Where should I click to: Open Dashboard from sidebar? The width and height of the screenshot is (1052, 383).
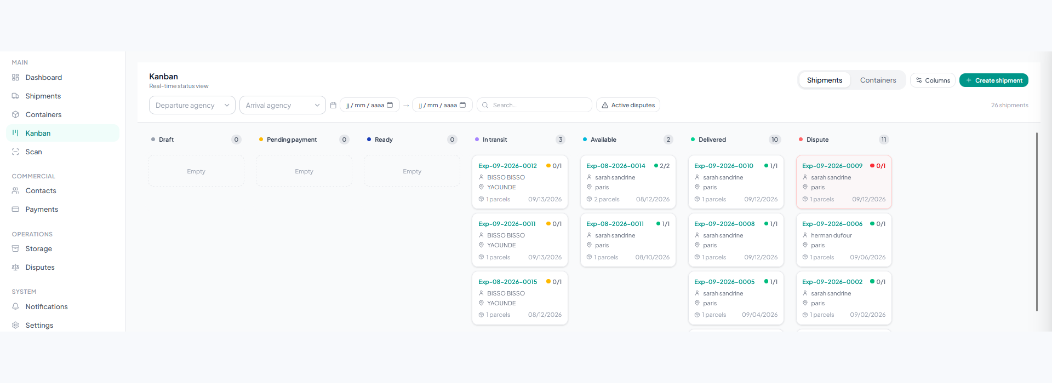tap(62, 77)
